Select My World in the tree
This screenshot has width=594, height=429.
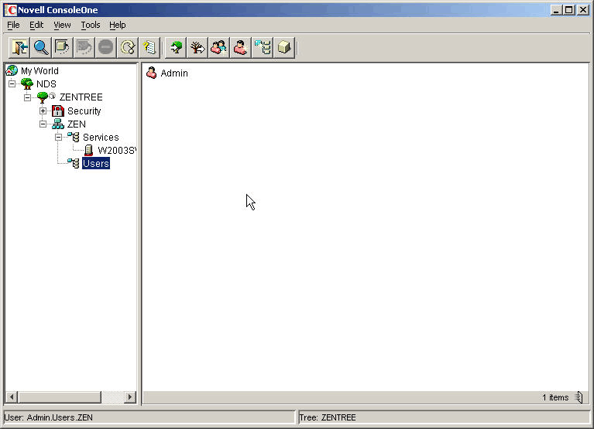(x=39, y=70)
